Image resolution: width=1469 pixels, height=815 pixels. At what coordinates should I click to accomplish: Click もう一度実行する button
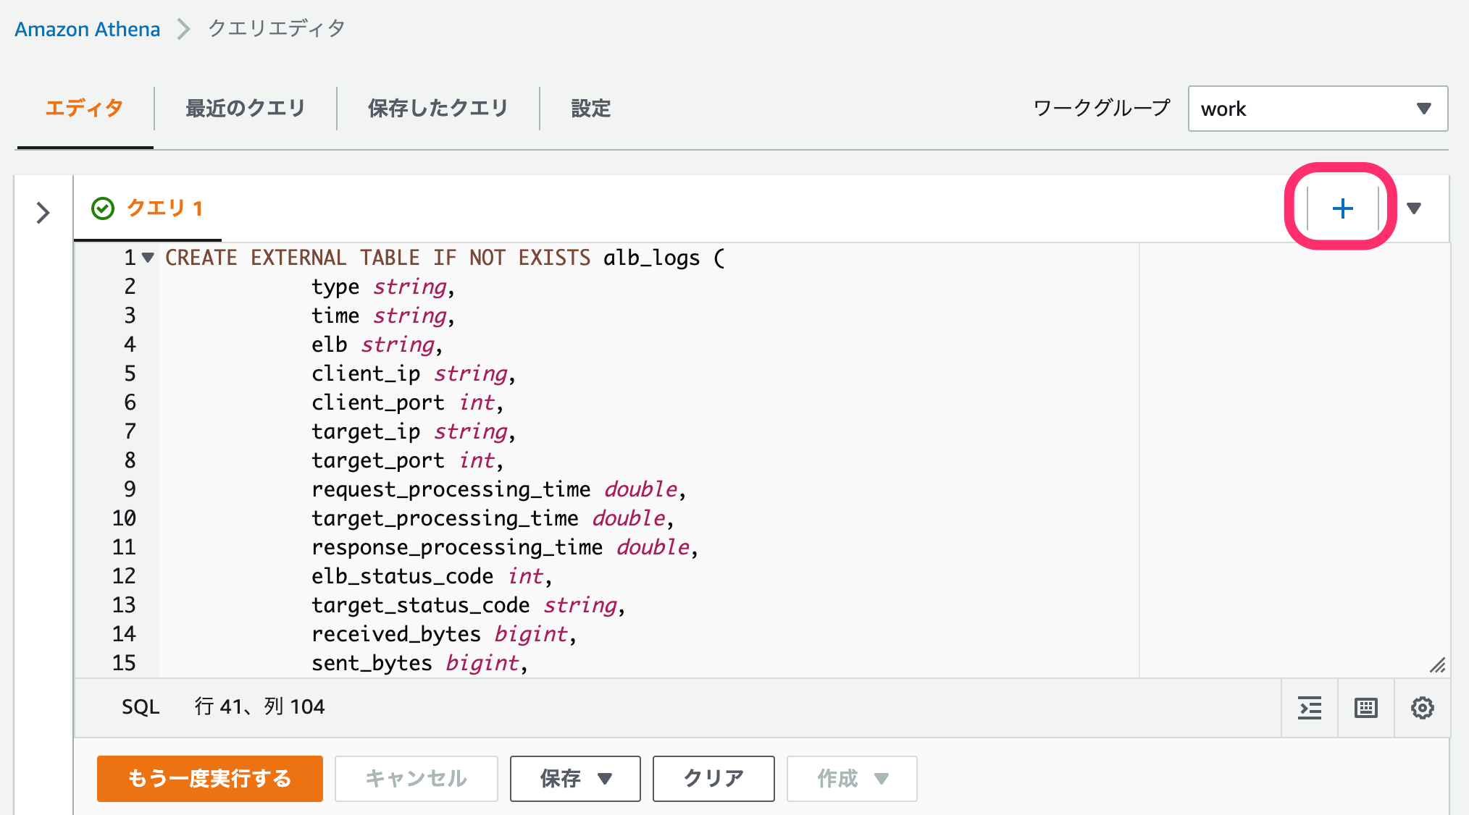pos(209,778)
